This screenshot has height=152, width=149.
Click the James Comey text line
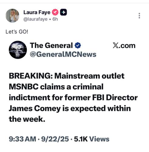coord(70,109)
